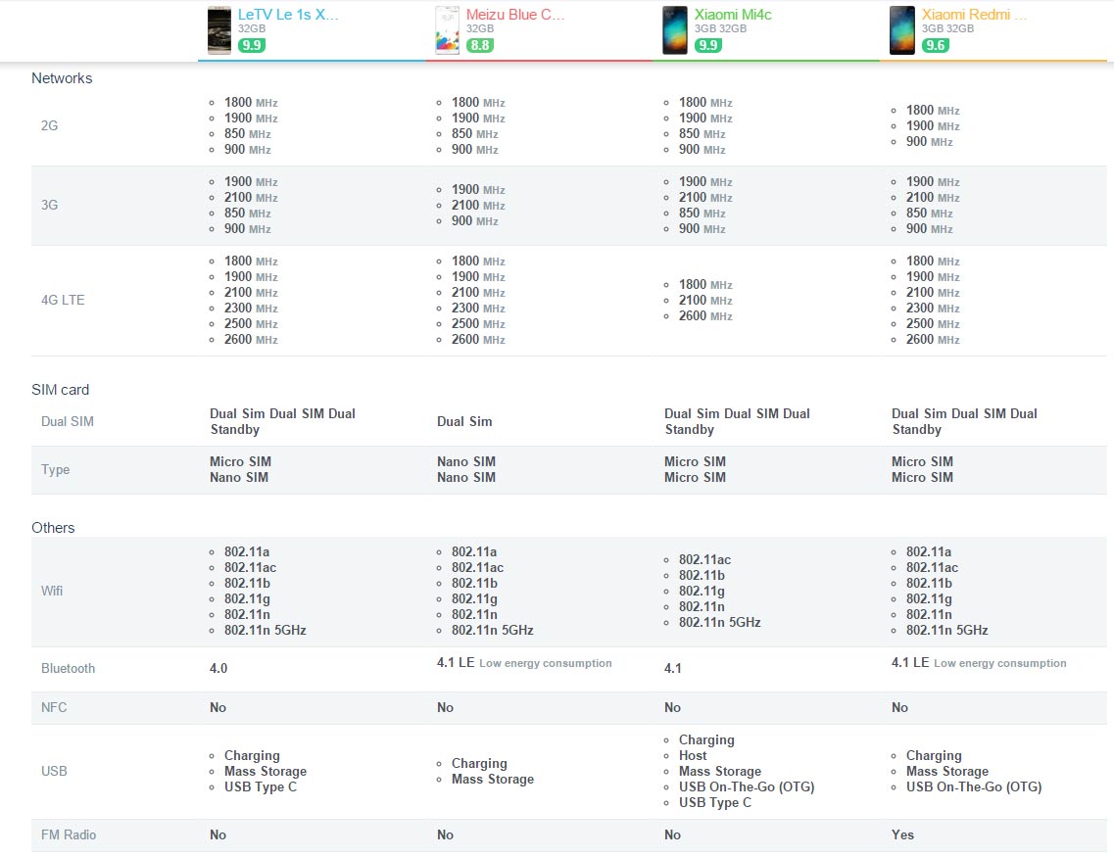This screenshot has width=1114, height=857.
Task: Click the "FM Radio" row label
Action: point(69,835)
